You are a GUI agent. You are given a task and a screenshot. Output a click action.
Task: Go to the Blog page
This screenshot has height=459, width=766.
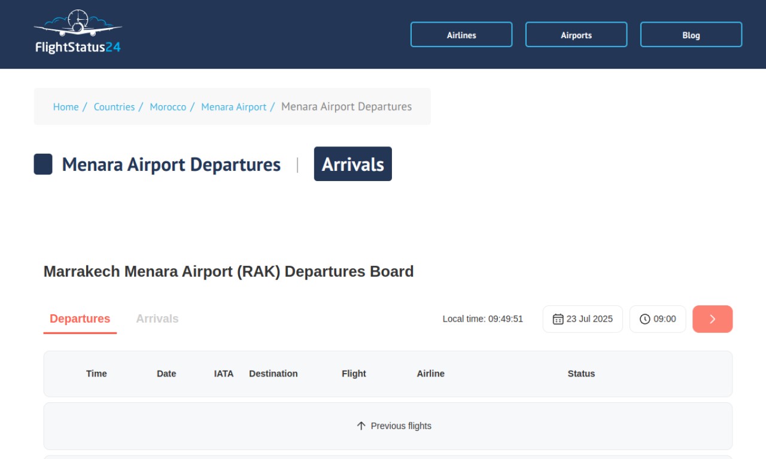[x=691, y=35]
